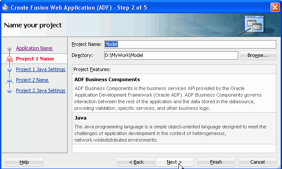The image size is (282, 169).
Task: Click the blue bullet beside Project 1 Java Settings
Action: (x=10, y=70)
